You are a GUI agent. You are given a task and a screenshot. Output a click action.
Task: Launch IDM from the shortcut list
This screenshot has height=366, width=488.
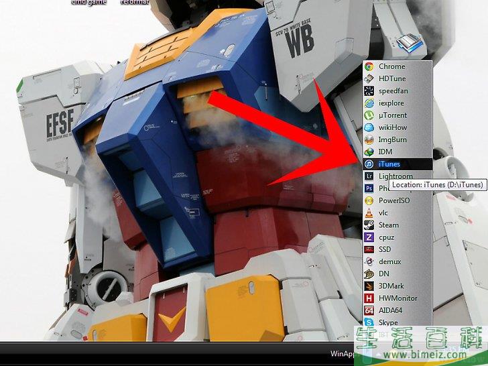[x=398, y=151]
